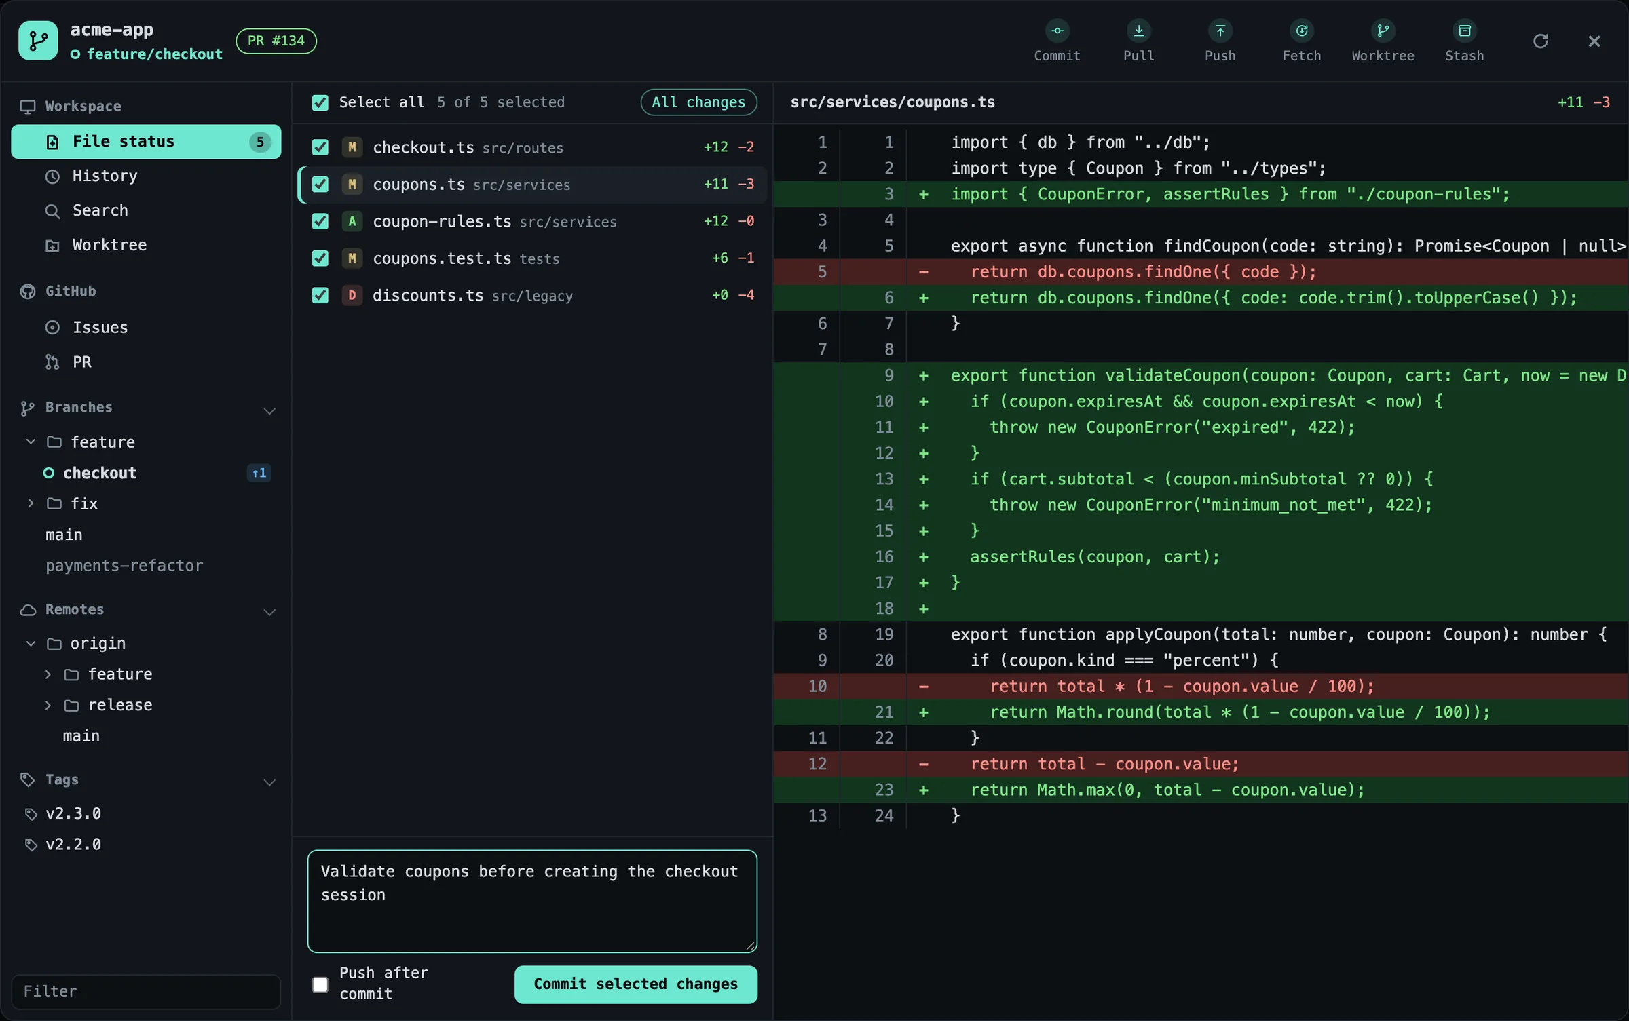
Task: Open the All changes filter dropdown
Action: pos(698,102)
